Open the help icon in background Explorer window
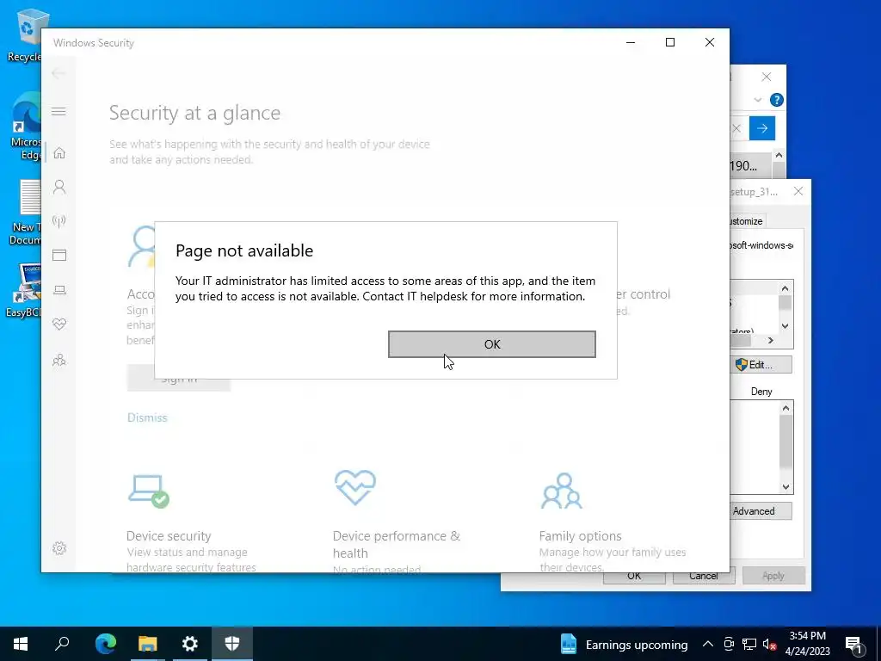Viewport: 881px width, 661px height. pos(777,100)
